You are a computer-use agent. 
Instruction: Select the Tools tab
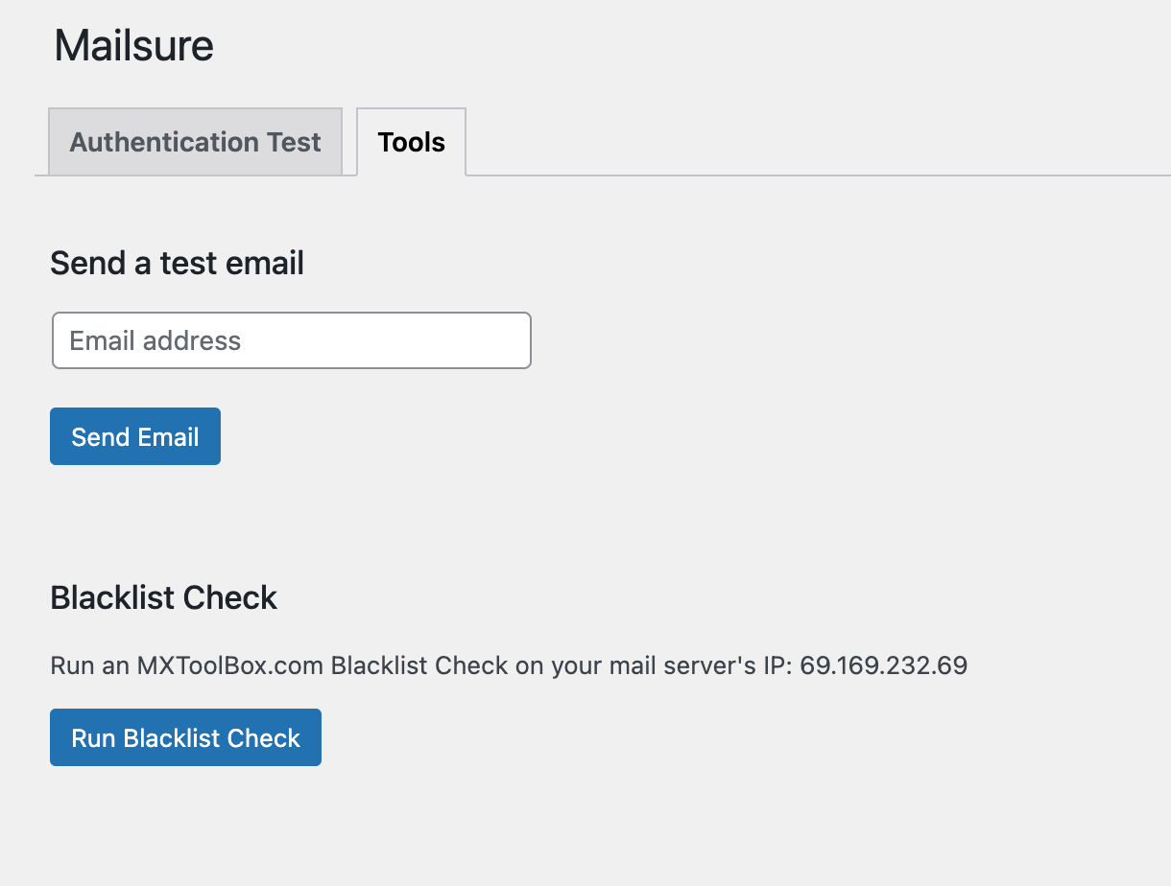[x=411, y=142]
